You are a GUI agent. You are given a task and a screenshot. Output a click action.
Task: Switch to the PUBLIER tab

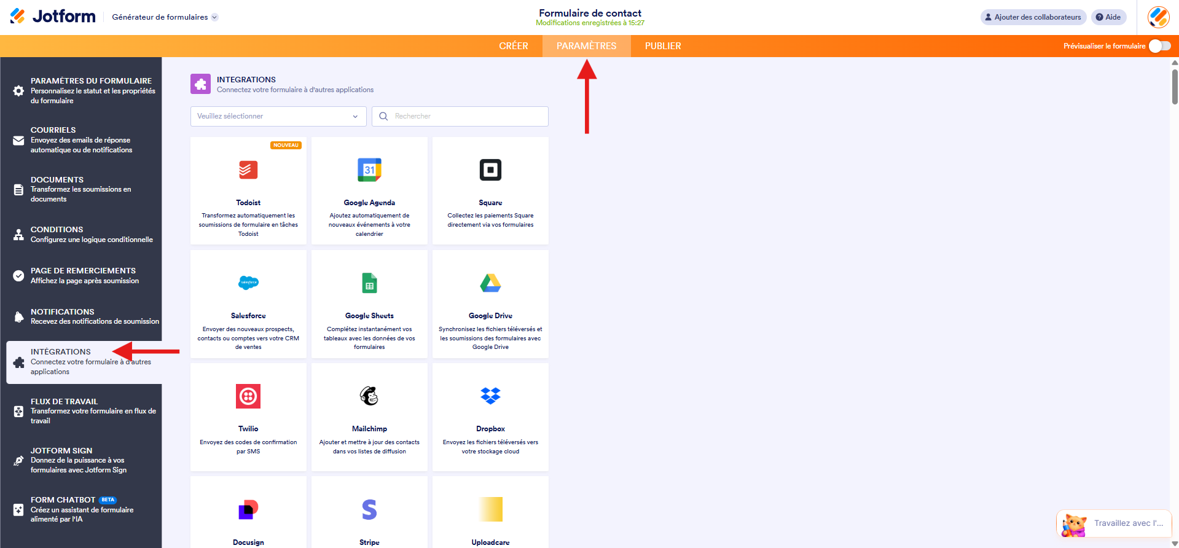pos(662,46)
